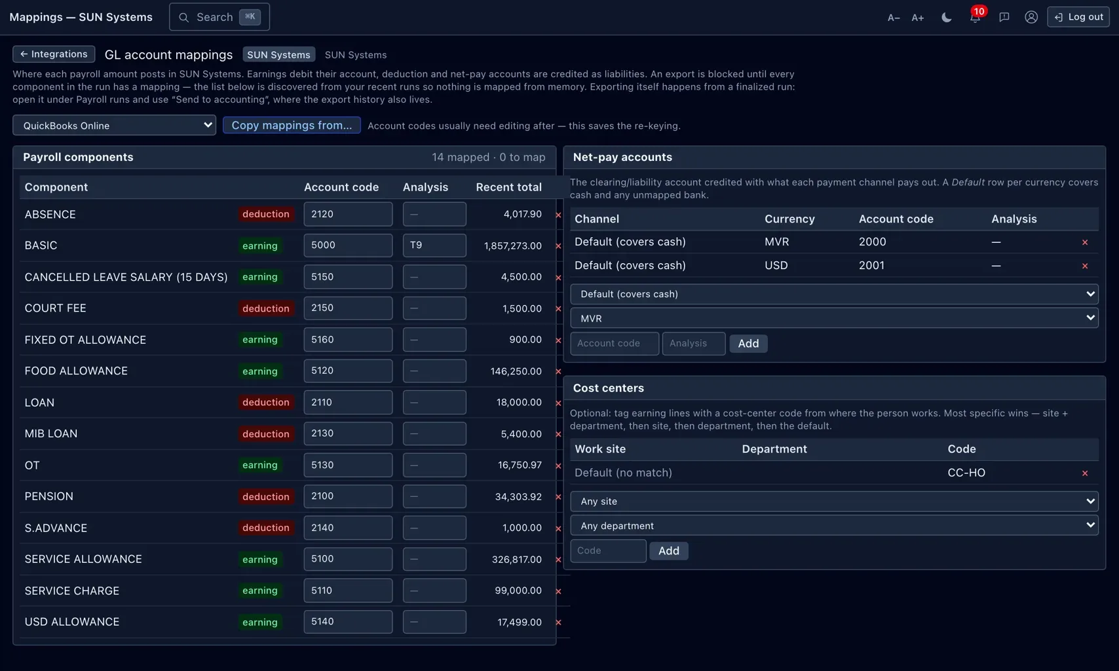Edit BASIC account code 5000
This screenshot has height=671, width=1119.
pos(348,245)
